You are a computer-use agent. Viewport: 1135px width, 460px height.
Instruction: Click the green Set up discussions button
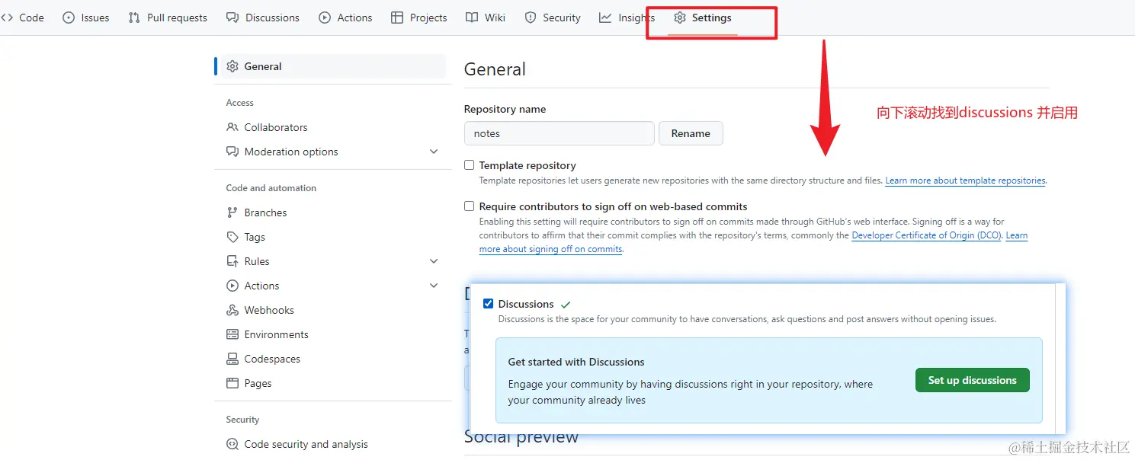972,380
